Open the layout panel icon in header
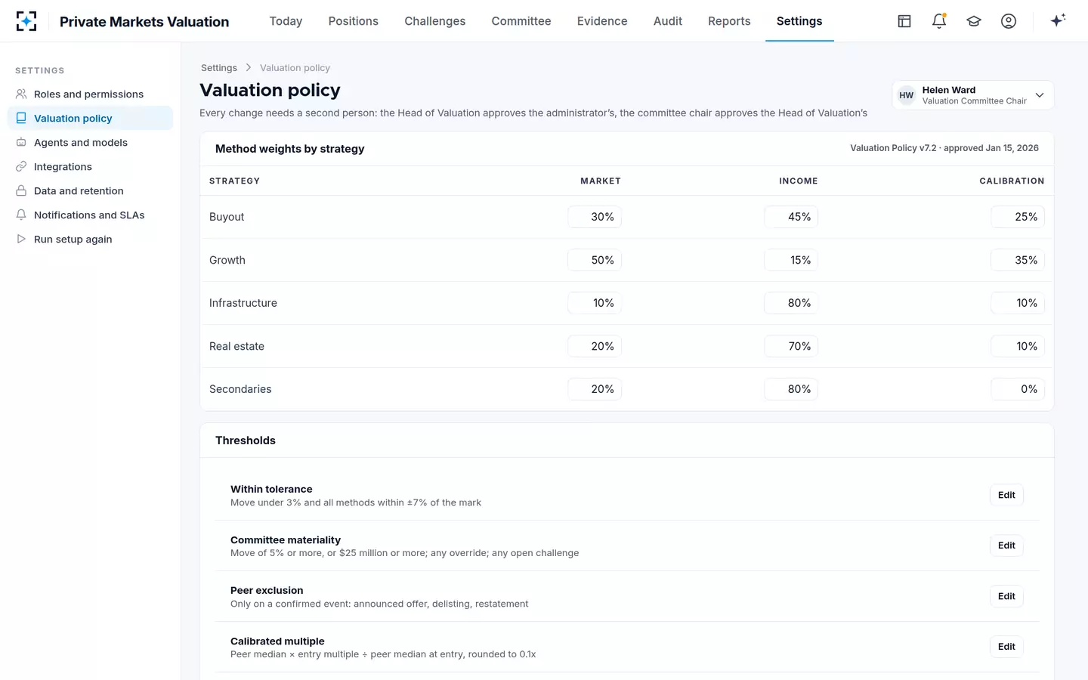 [904, 21]
